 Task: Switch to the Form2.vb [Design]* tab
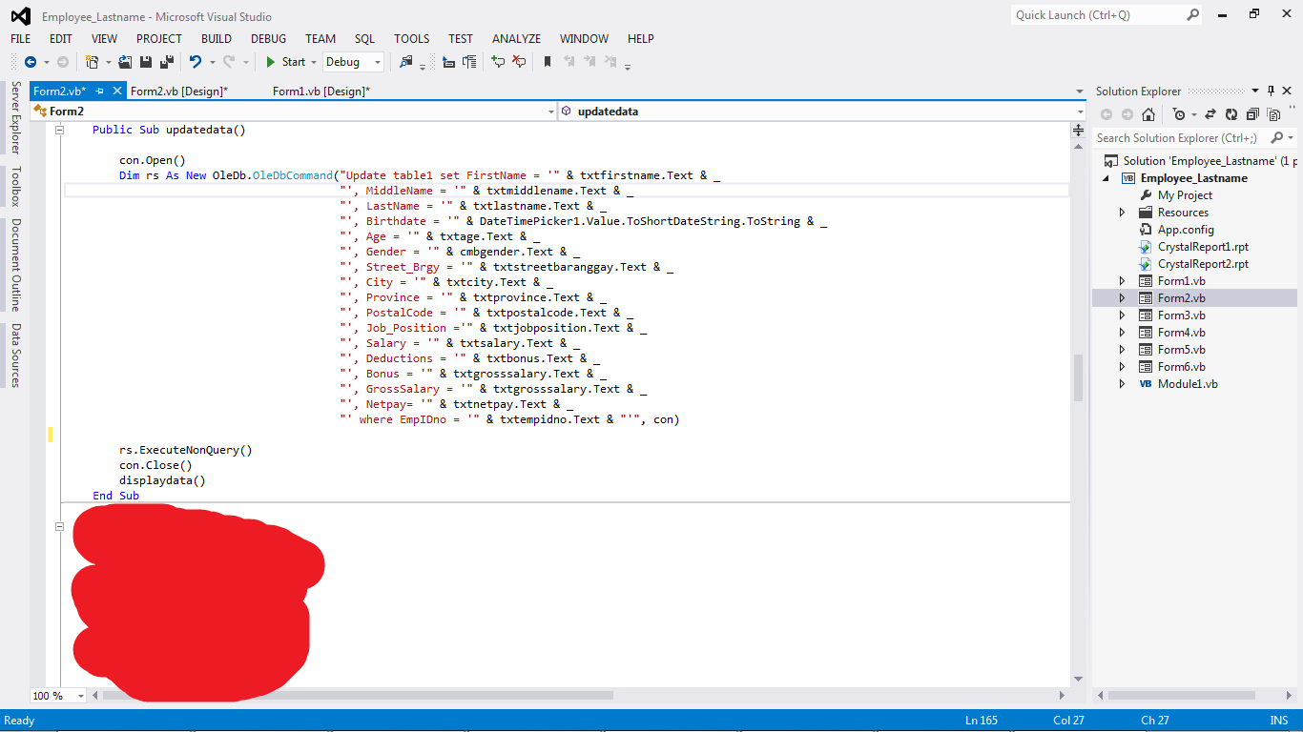point(179,91)
